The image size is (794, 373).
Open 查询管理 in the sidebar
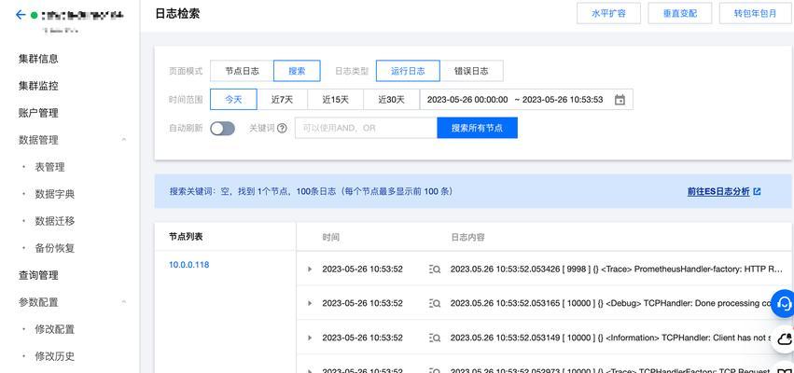coord(38,275)
